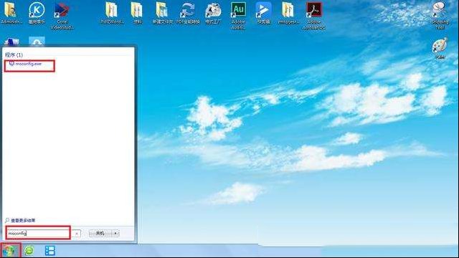Select the Snipping Tool desktop shortcut
Screen dimensions: 459x258
440,15
